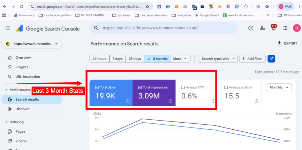This screenshot has width=302, height=150.
Task: Open the blue @ extension icon
Action: pos(237,6)
